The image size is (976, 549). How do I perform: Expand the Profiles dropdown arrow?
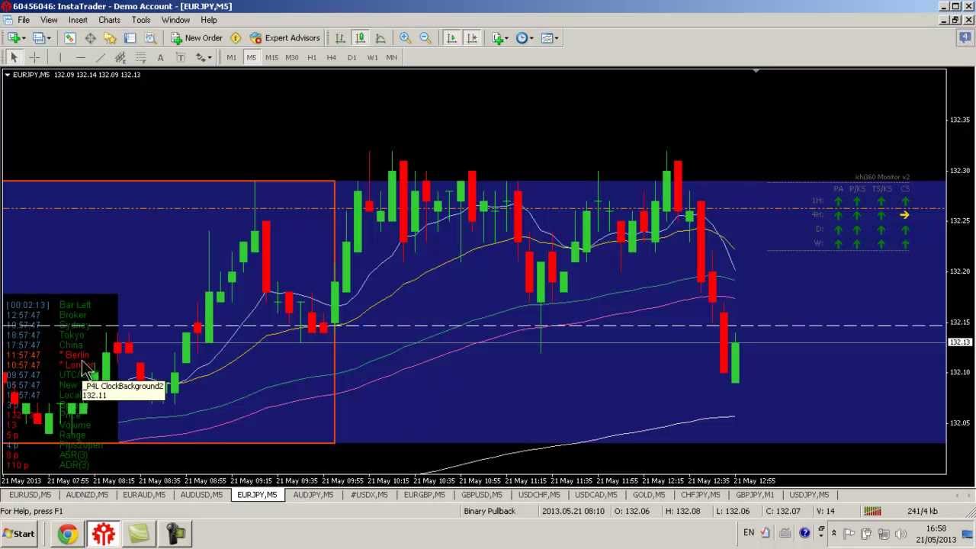point(49,38)
